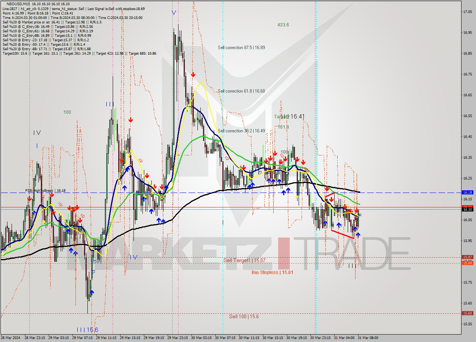Click 'Sell correction 87.5 | 16.89' label
Image resolution: width=476 pixels, height=342 pixels.
click(x=241, y=48)
